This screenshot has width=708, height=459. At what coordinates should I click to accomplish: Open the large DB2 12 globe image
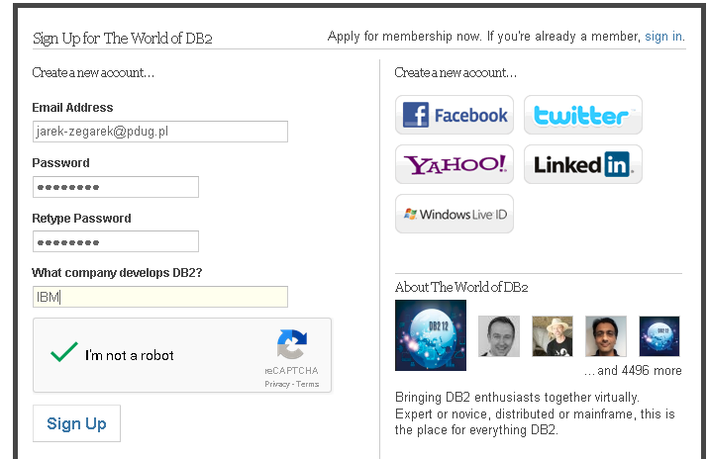click(431, 335)
